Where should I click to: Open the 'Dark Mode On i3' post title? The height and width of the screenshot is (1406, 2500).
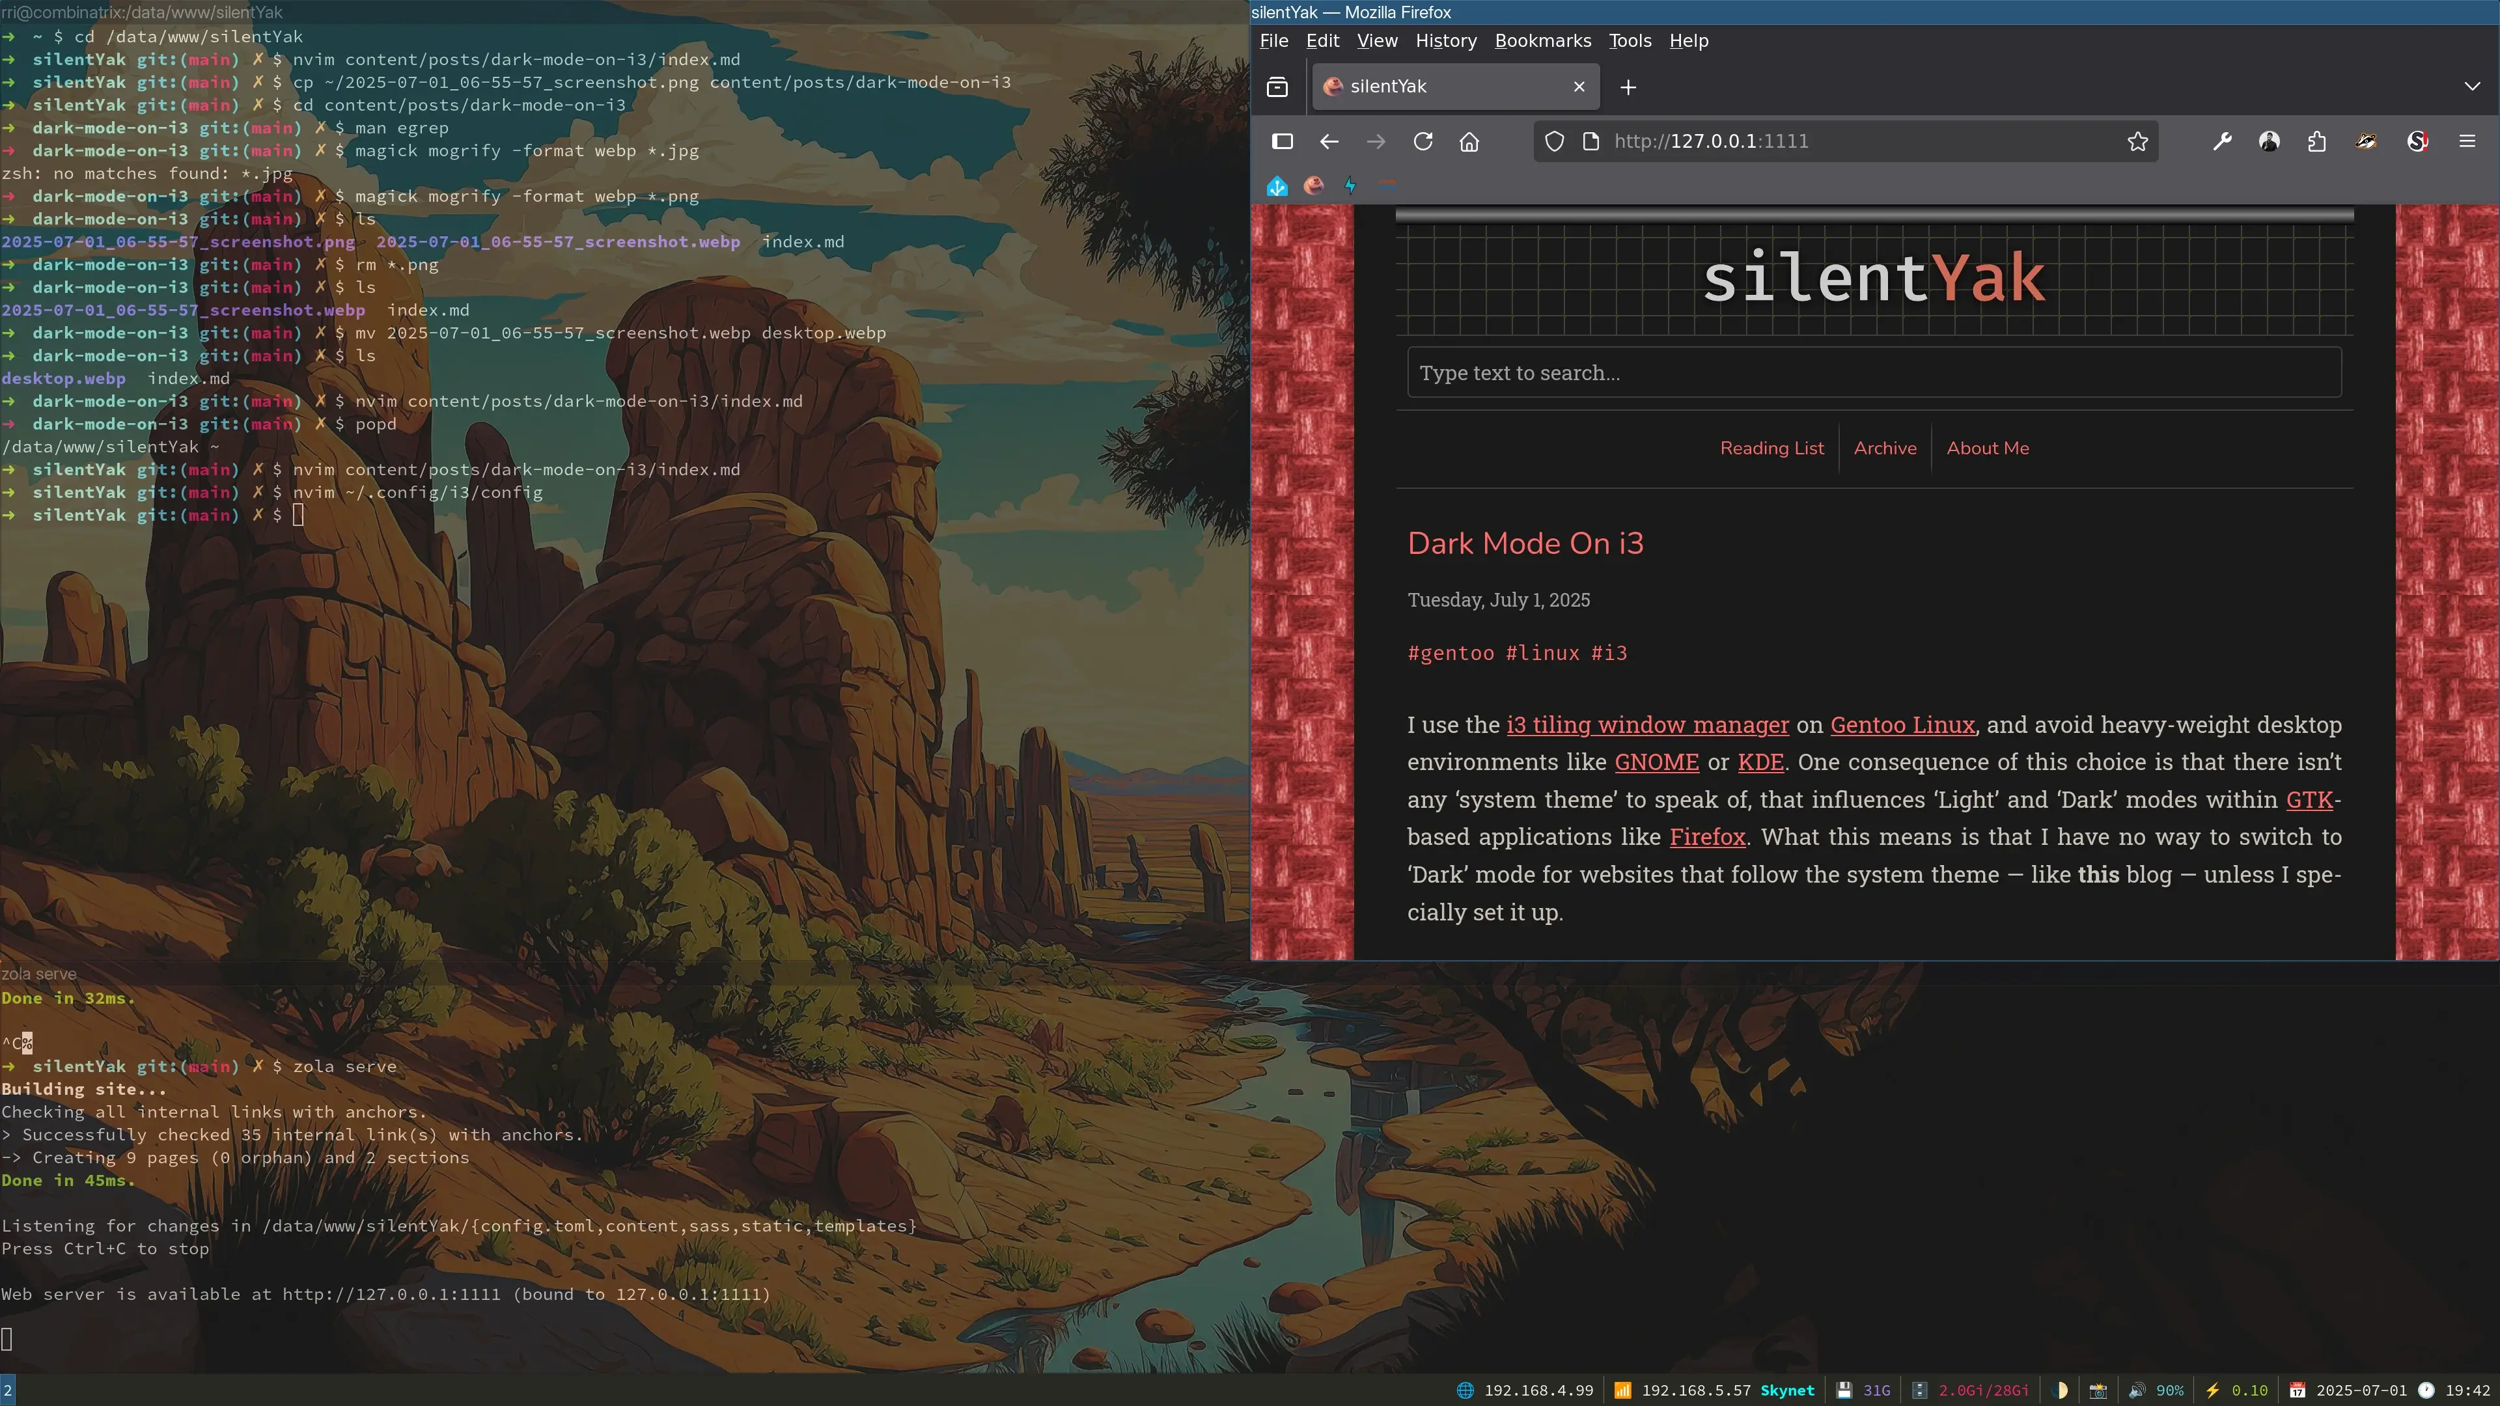pyautogui.click(x=1525, y=544)
